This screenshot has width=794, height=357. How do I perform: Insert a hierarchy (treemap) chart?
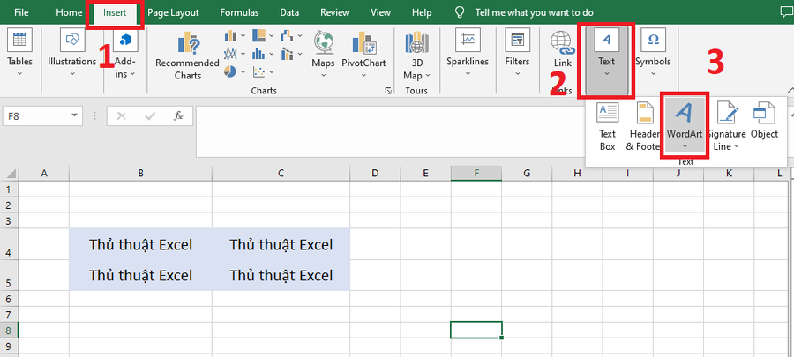click(258, 35)
